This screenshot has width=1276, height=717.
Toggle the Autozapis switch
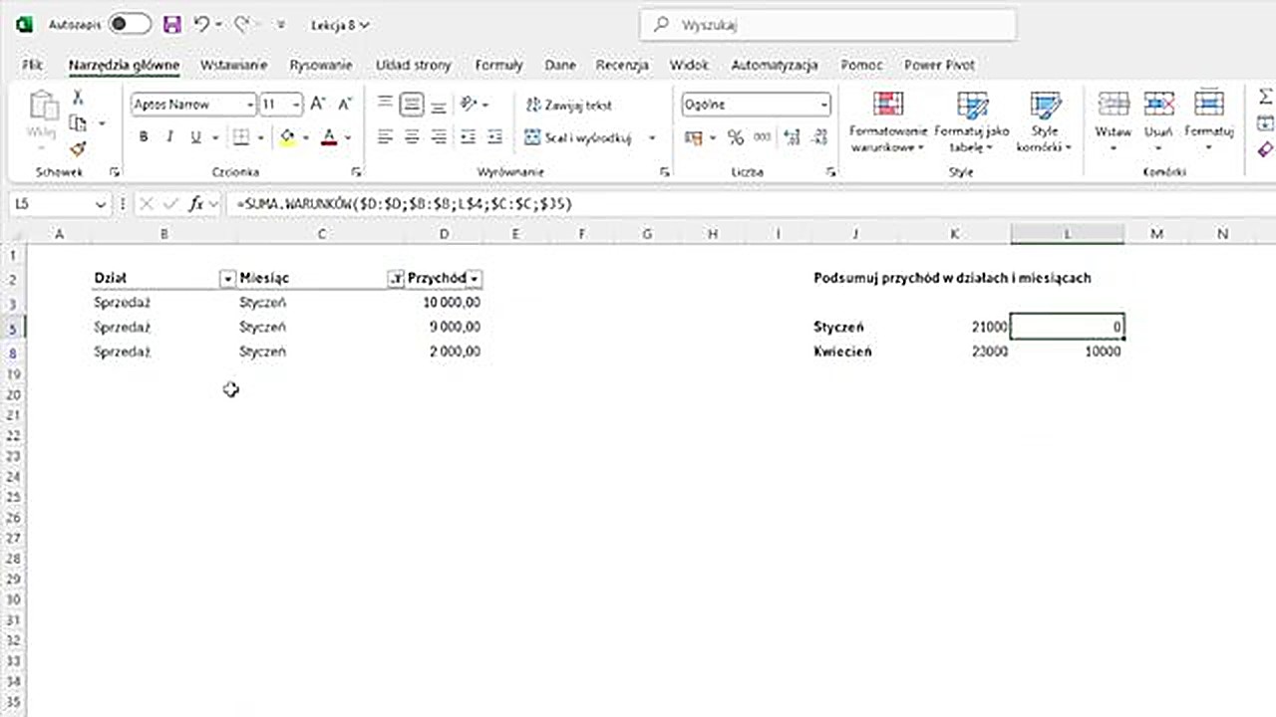pos(130,24)
